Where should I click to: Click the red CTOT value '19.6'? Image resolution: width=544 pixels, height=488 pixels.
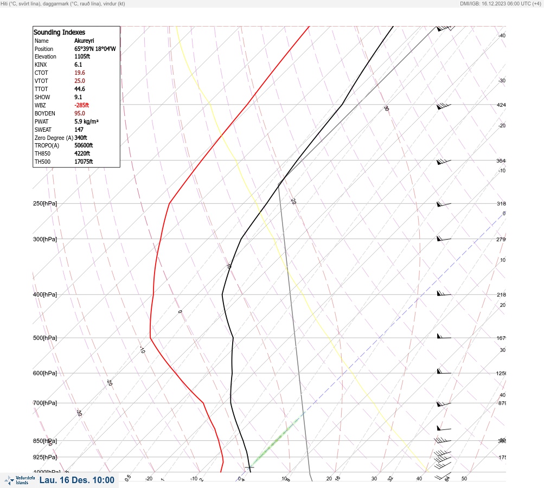(x=79, y=73)
